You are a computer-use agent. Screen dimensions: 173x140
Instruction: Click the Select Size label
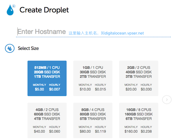click(28, 48)
